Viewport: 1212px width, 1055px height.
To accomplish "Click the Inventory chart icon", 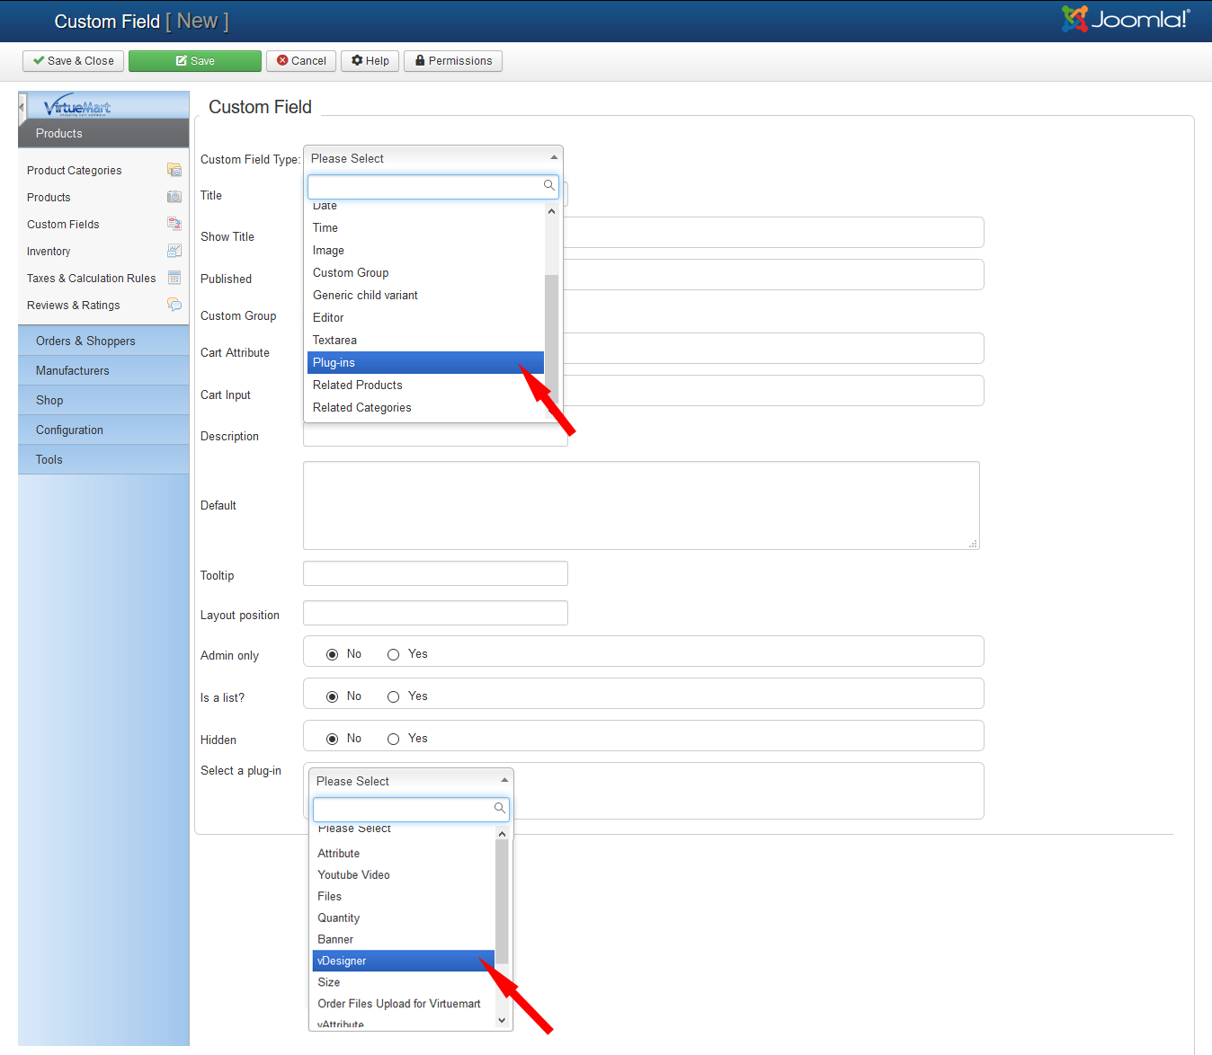I will [x=174, y=251].
